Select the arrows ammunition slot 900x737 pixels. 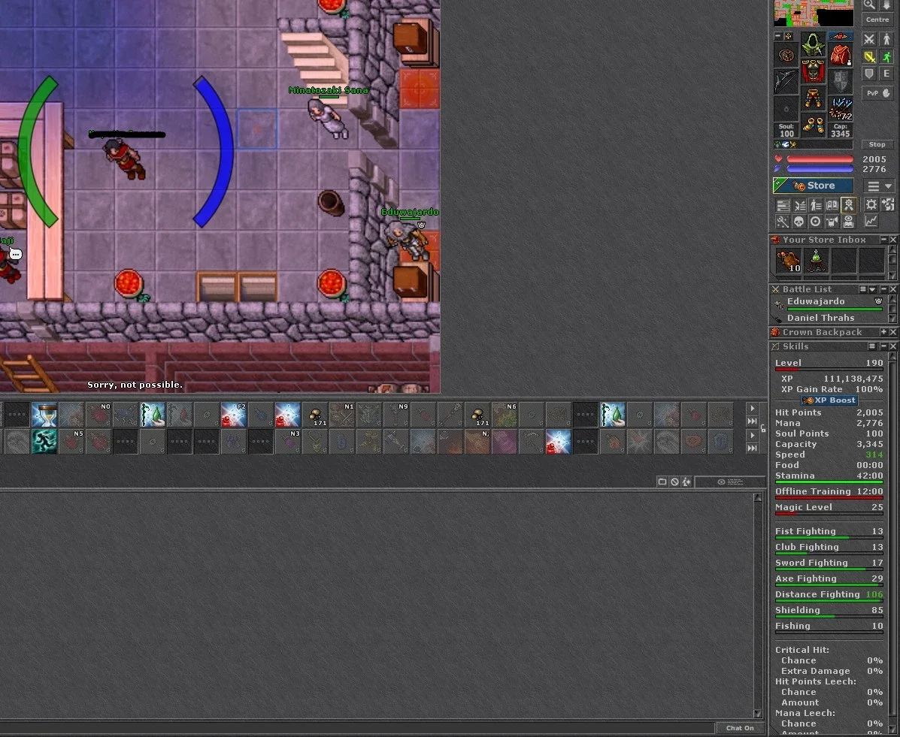pyautogui.click(x=841, y=108)
